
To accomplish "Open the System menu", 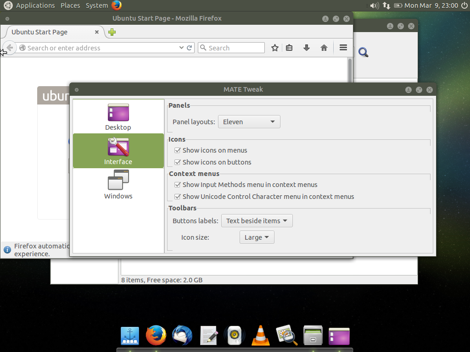I will point(96,5).
